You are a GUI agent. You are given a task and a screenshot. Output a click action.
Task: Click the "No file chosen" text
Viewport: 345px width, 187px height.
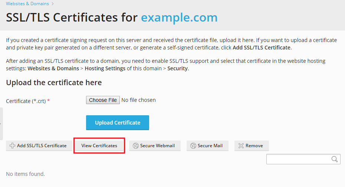139,100
